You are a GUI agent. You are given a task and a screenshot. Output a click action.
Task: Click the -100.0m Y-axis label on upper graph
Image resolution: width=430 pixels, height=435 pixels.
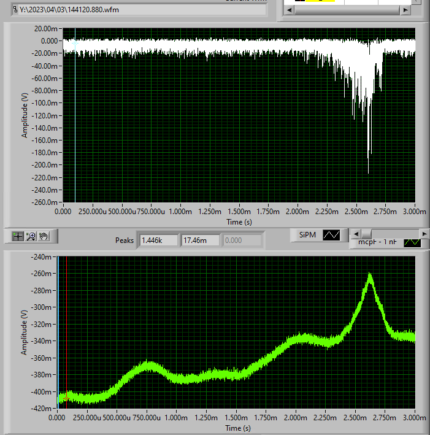coord(44,103)
